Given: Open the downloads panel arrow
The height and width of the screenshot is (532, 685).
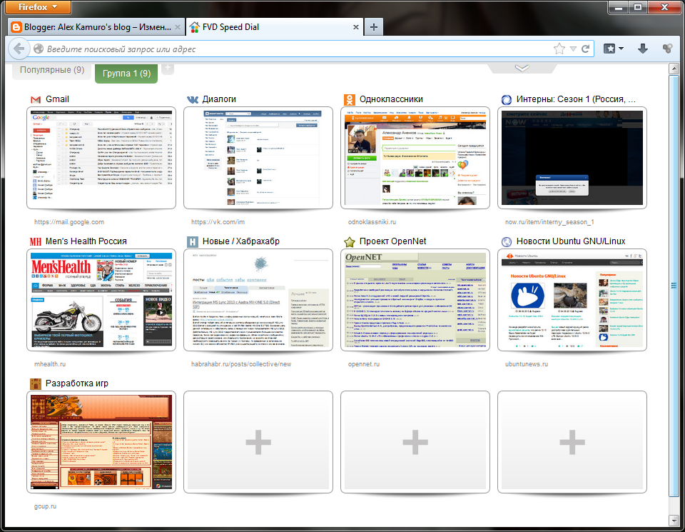Looking at the screenshot, I should [643, 49].
